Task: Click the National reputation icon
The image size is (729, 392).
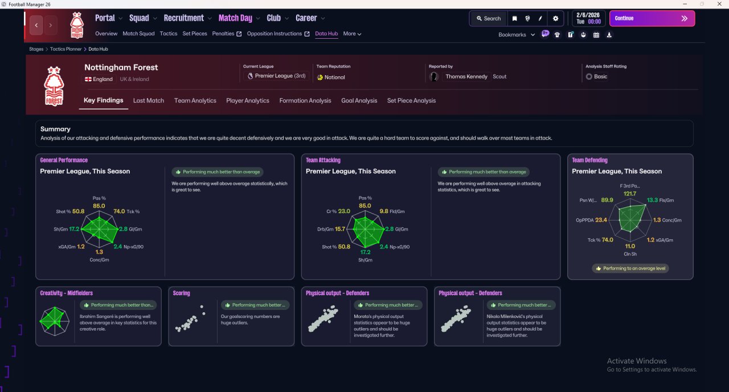Action: point(320,77)
